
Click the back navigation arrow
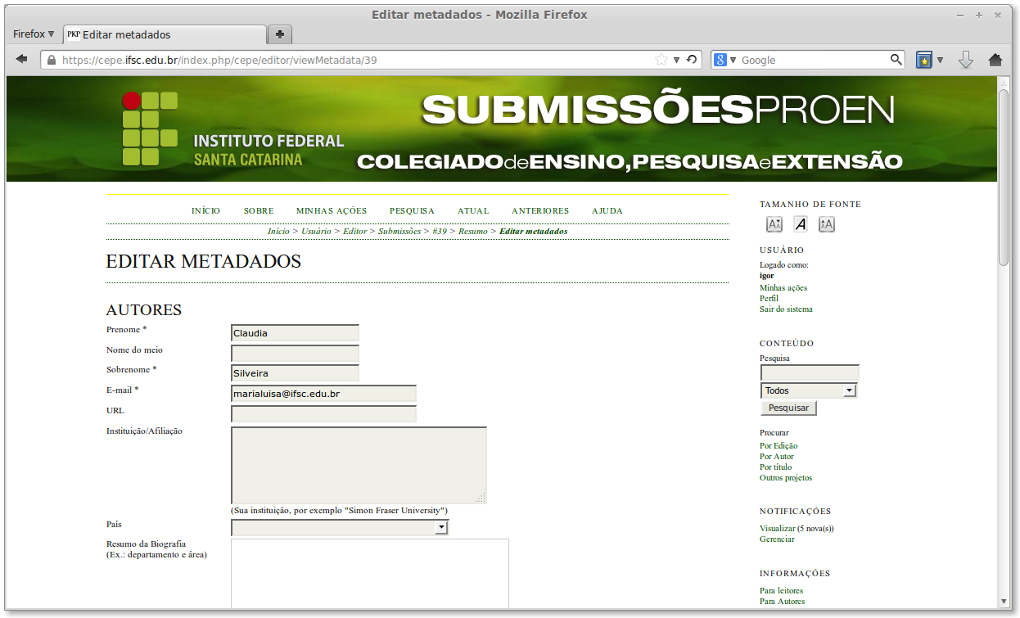pyautogui.click(x=21, y=58)
